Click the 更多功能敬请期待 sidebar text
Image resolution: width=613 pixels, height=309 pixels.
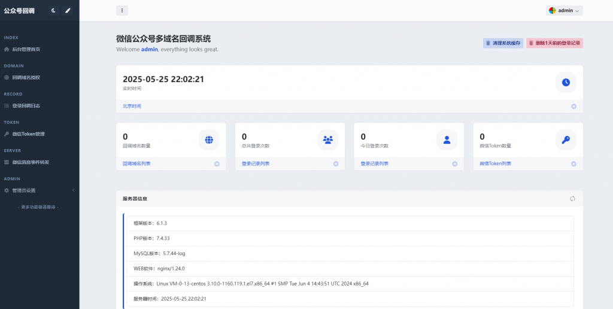pos(40,207)
